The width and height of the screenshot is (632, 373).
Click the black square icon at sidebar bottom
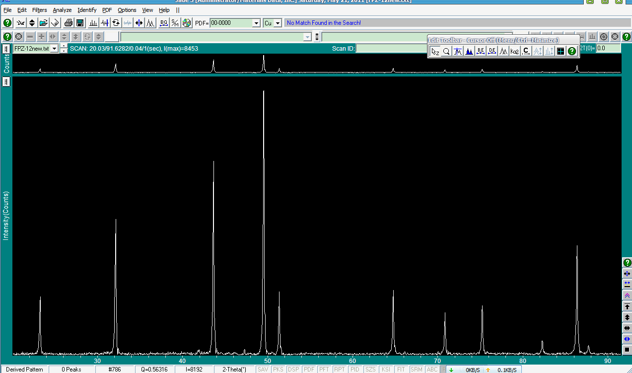(627, 350)
